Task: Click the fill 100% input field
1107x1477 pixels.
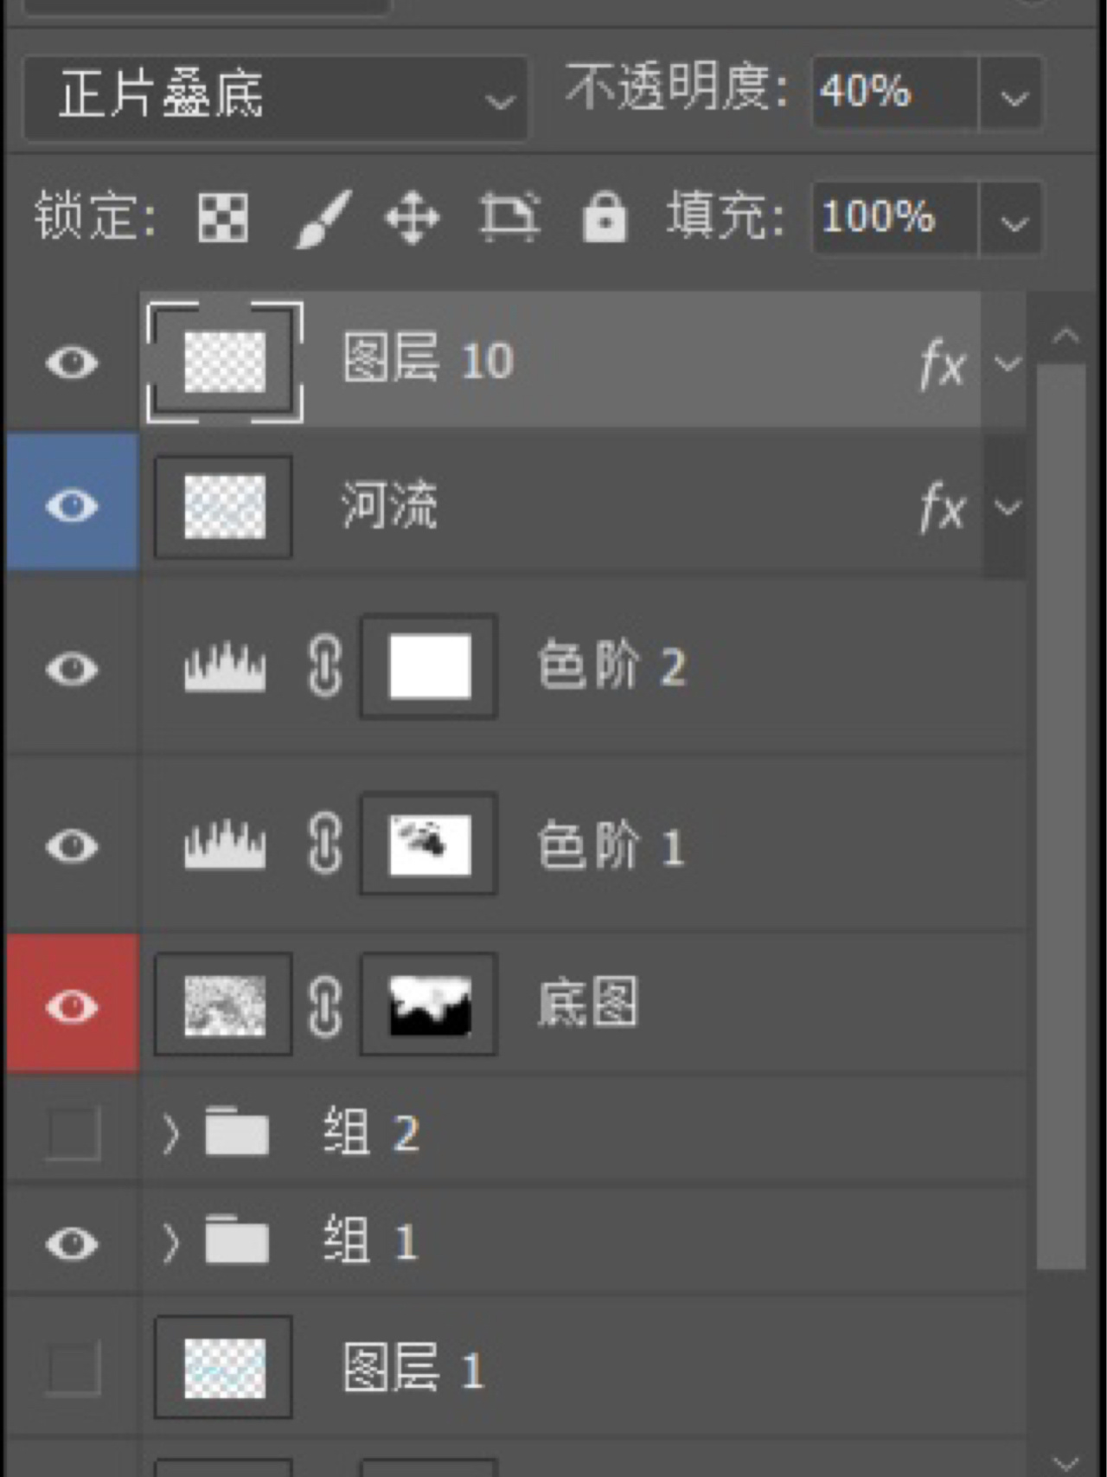Action: 895,218
